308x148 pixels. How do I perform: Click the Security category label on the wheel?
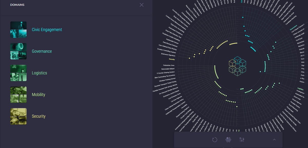(172, 59)
